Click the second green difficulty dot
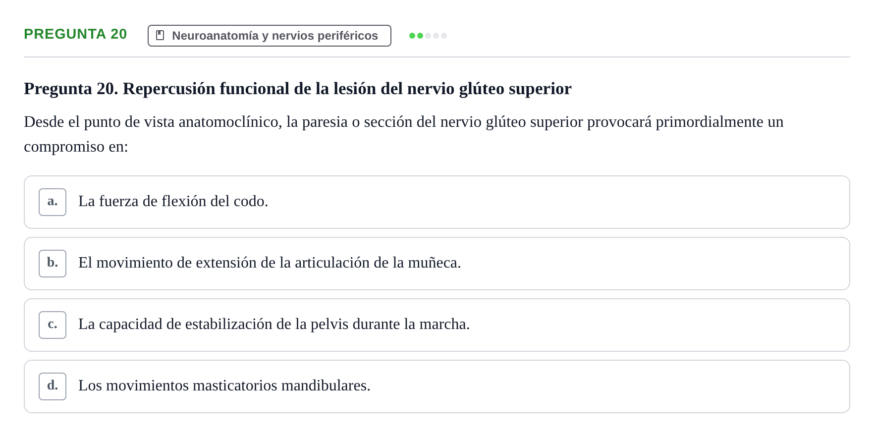 420,36
